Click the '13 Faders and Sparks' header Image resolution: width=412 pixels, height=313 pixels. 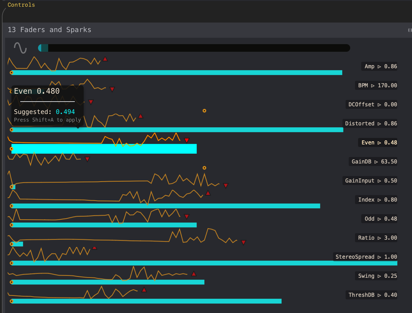pos(49,30)
